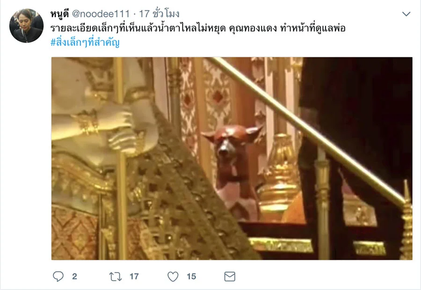Image resolution: width=421 pixels, height=290 pixels.
Task: Open the profile picture of noodee111
Action: [26, 26]
